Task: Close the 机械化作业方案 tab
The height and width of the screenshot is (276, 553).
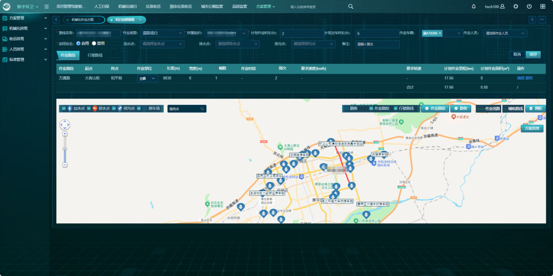Action: click(99, 20)
